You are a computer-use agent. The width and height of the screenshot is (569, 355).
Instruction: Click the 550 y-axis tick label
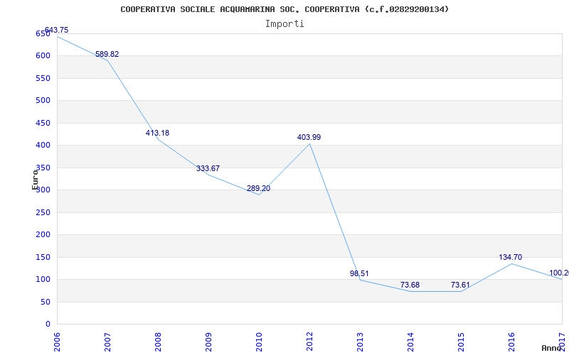[x=43, y=78]
